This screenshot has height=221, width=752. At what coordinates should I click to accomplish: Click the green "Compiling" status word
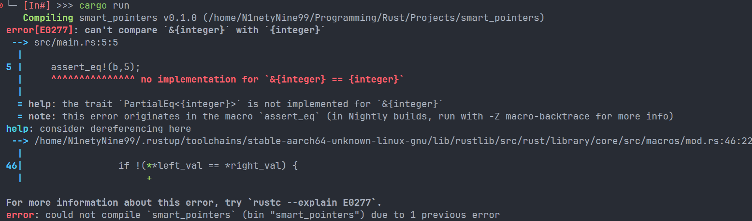(x=48, y=18)
